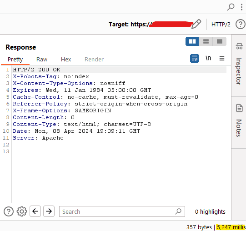Toggle show non-printable characters \n
This screenshot has width=246, height=231.
(208, 58)
